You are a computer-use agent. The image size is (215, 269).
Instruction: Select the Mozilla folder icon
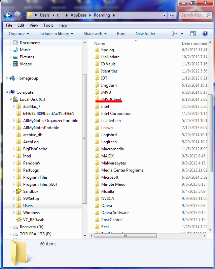(97, 191)
